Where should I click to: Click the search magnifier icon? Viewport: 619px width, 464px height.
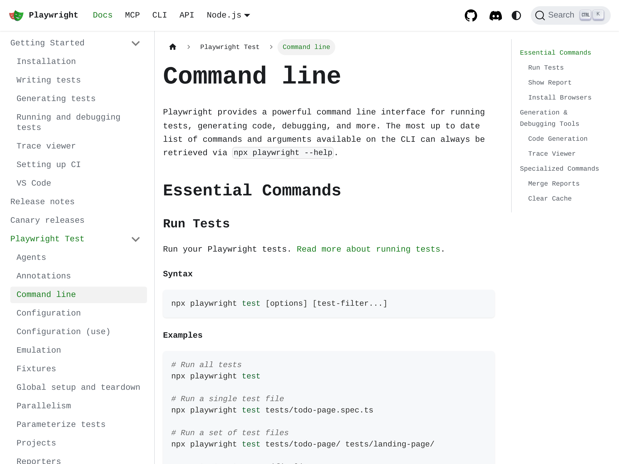coord(540,15)
